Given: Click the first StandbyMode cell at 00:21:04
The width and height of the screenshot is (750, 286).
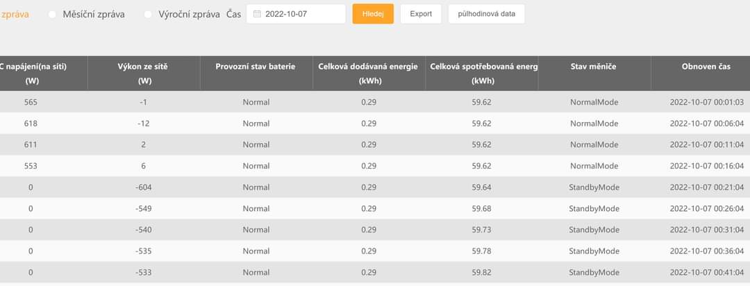Looking at the screenshot, I should [x=594, y=187].
